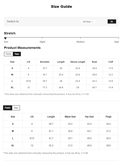Click the Bust column header
This screenshot has height=163, width=122.
point(94,62)
